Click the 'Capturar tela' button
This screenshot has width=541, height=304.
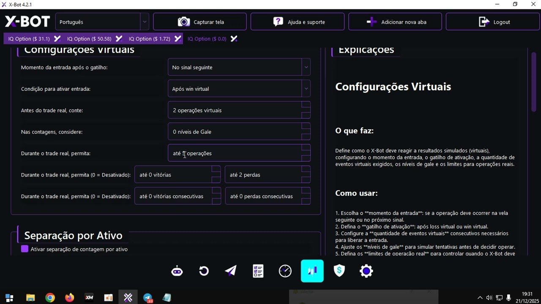[x=199, y=21]
